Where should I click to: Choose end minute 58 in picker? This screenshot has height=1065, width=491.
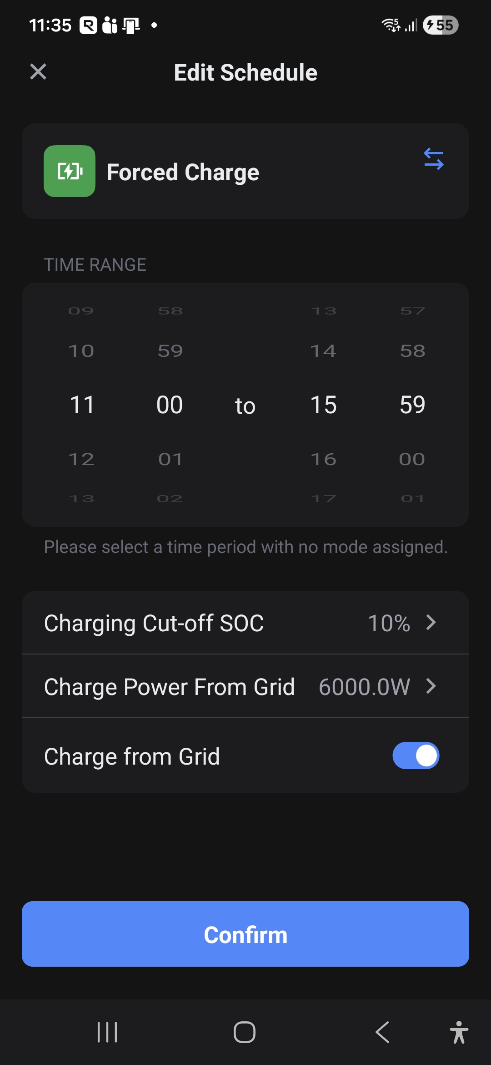pos(412,351)
